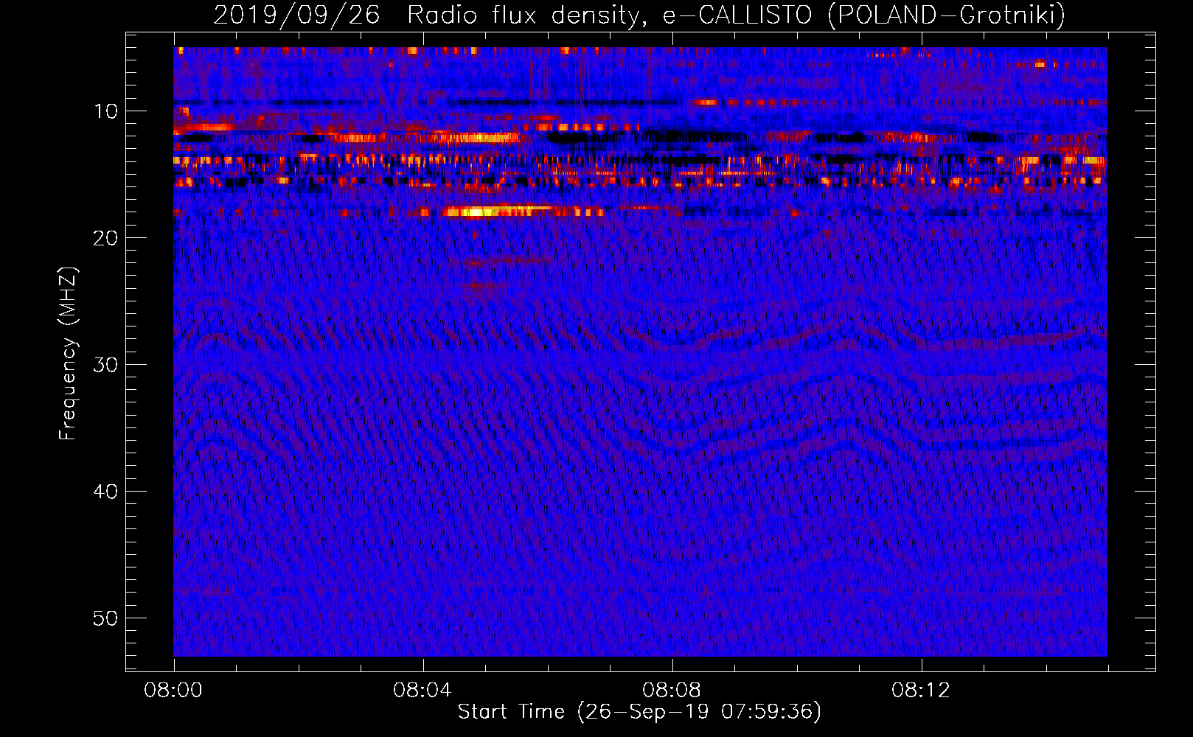Click the time tick label "08:08"
Image resolution: width=1193 pixels, height=737 pixels.
pyautogui.click(x=672, y=691)
